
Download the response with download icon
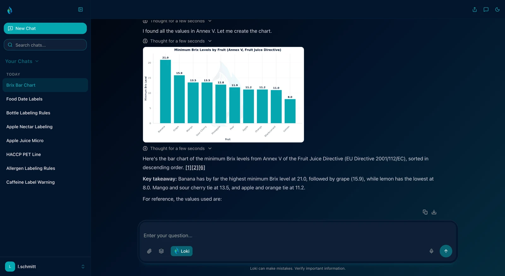(x=434, y=212)
